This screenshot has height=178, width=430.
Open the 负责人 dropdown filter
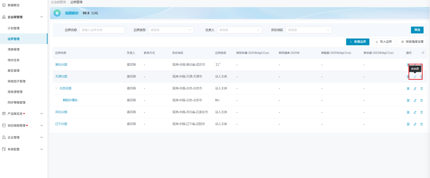pos(239,30)
